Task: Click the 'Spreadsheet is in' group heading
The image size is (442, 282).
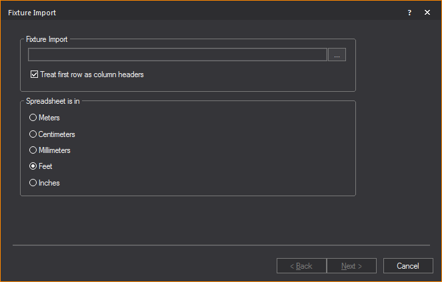Action: click(x=53, y=101)
